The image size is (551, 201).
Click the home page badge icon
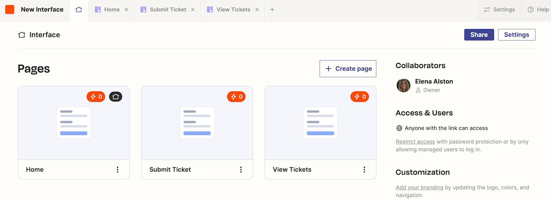coord(116,97)
